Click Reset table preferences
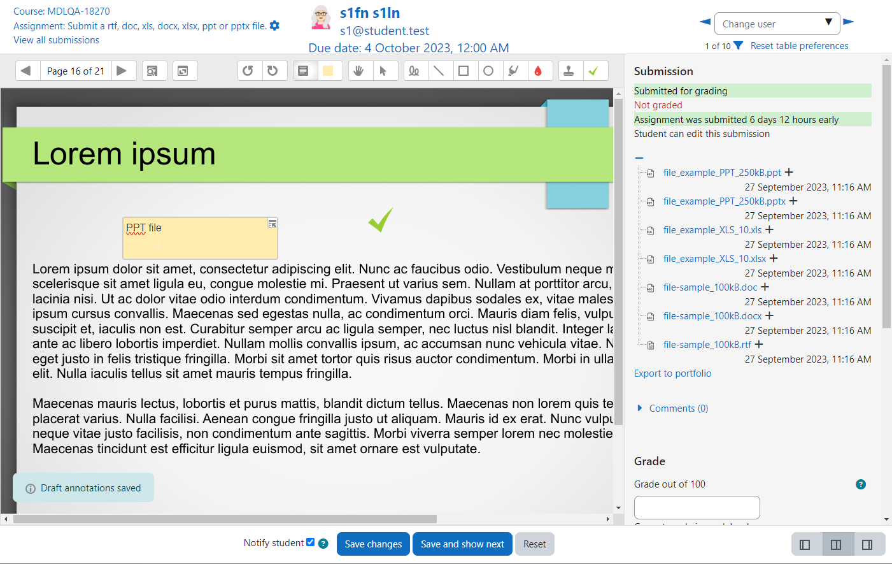This screenshot has height=564, width=892. coord(799,46)
